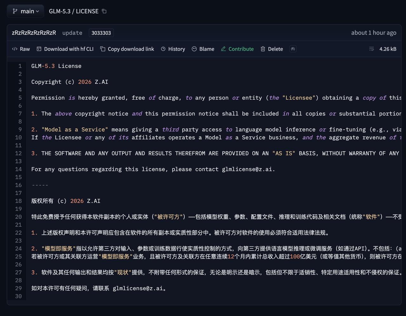The height and width of the screenshot is (316, 406).
Task: Click "如对本许可有任何疑问" line 29
Action: tap(99, 288)
